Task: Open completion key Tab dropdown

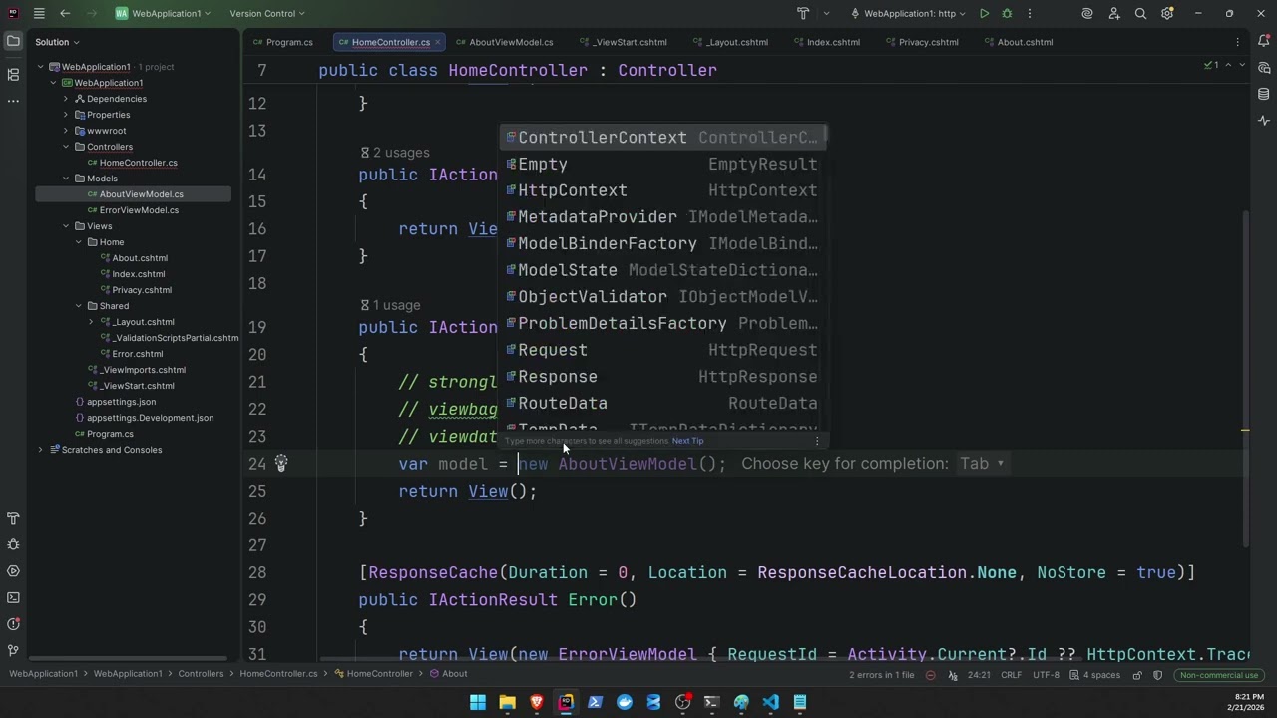Action: click(x=982, y=463)
